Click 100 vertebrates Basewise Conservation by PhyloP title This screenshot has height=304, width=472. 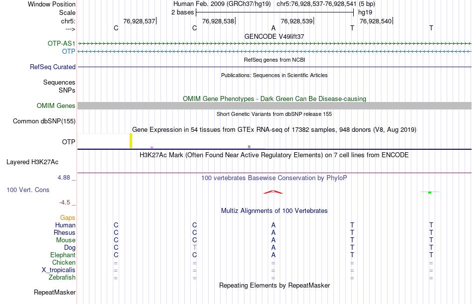(x=274, y=178)
